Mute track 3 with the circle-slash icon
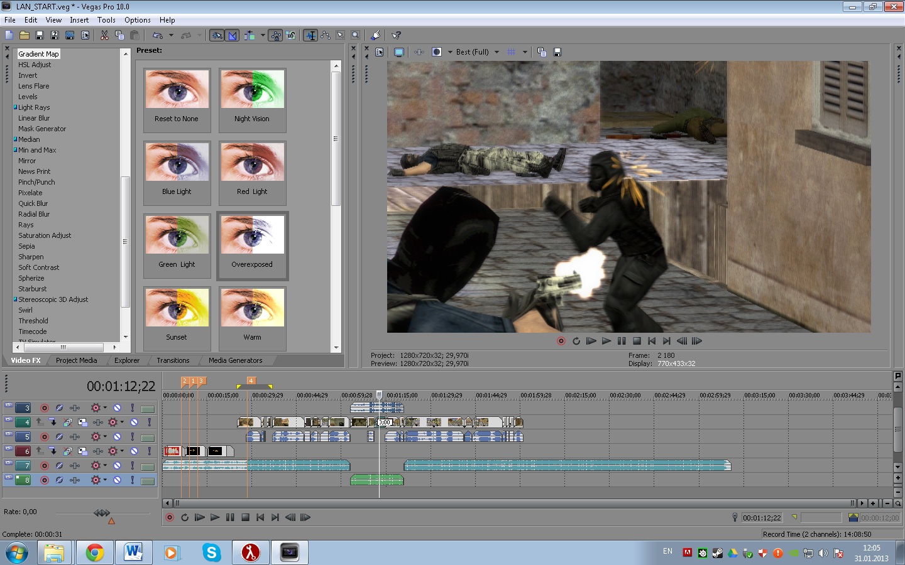The width and height of the screenshot is (905, 565). (117, 408)
